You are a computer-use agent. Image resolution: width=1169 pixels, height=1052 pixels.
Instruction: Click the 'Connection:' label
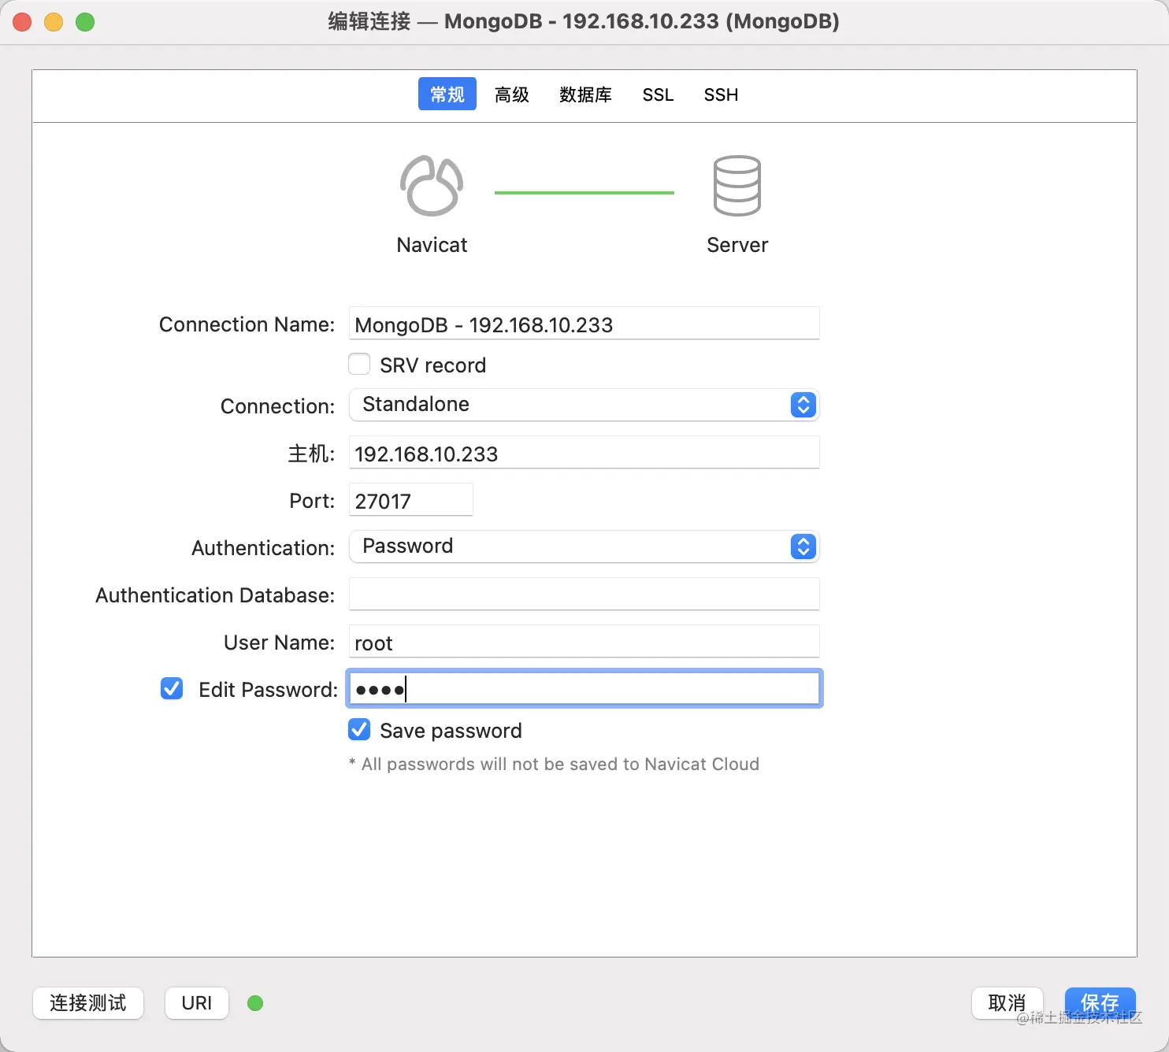point(277,406)
